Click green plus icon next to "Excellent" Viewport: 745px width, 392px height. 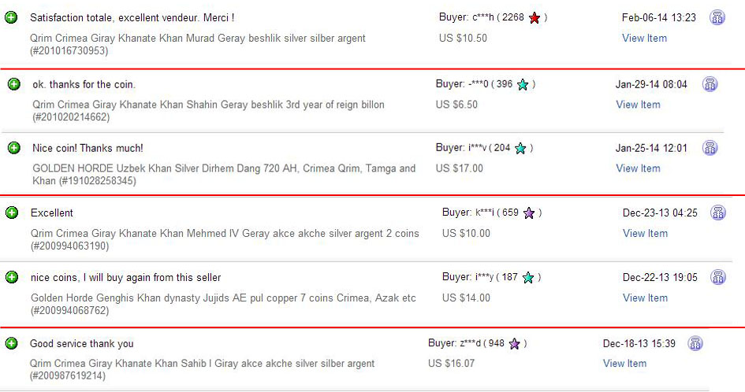tap(12, 213)
